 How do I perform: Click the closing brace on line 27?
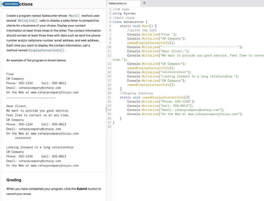[x=113, y=122]
